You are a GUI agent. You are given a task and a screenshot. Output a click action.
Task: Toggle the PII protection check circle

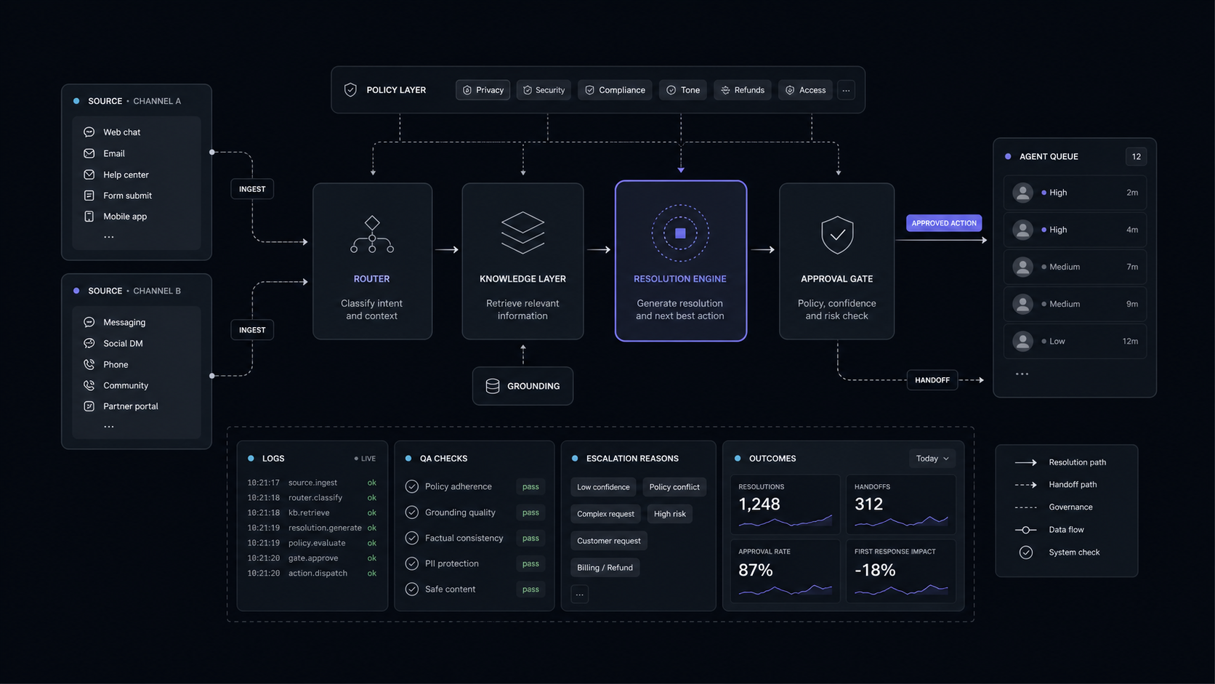click(x=412, y=563)
